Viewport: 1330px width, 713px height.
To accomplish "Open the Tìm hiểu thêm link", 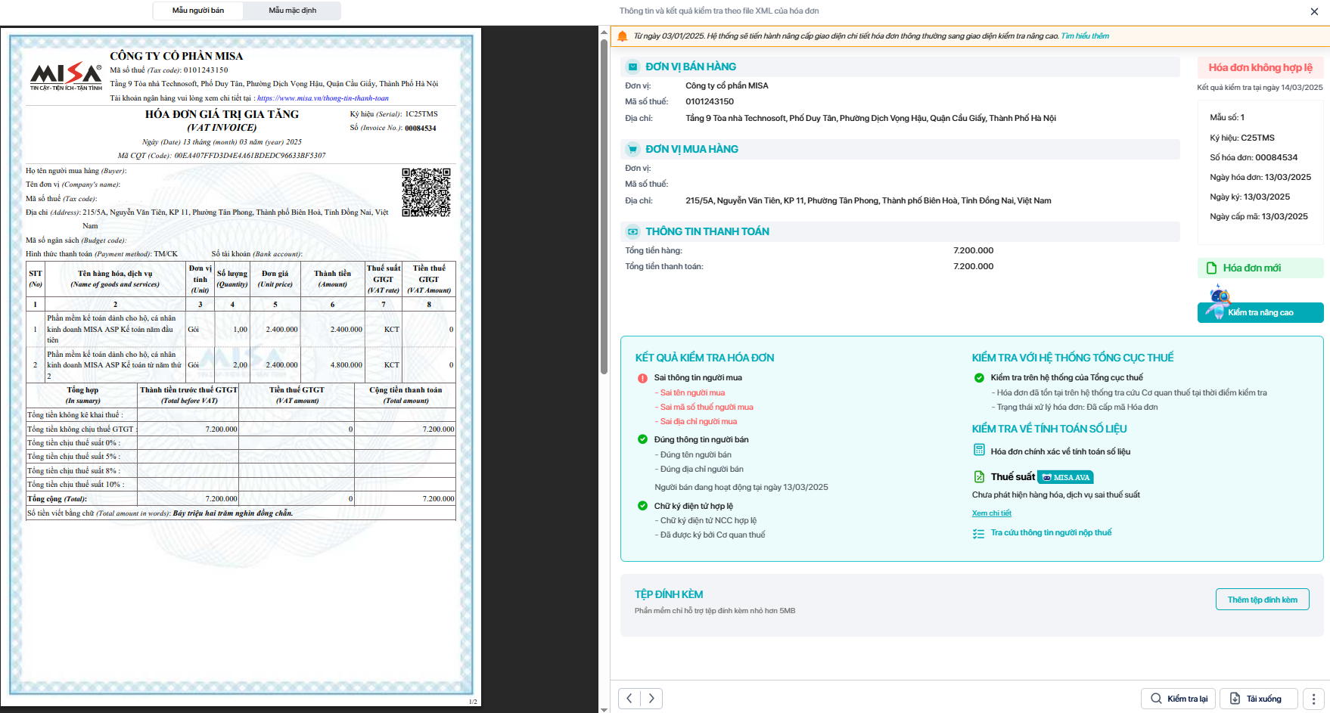I will [x=1085, y=36].
